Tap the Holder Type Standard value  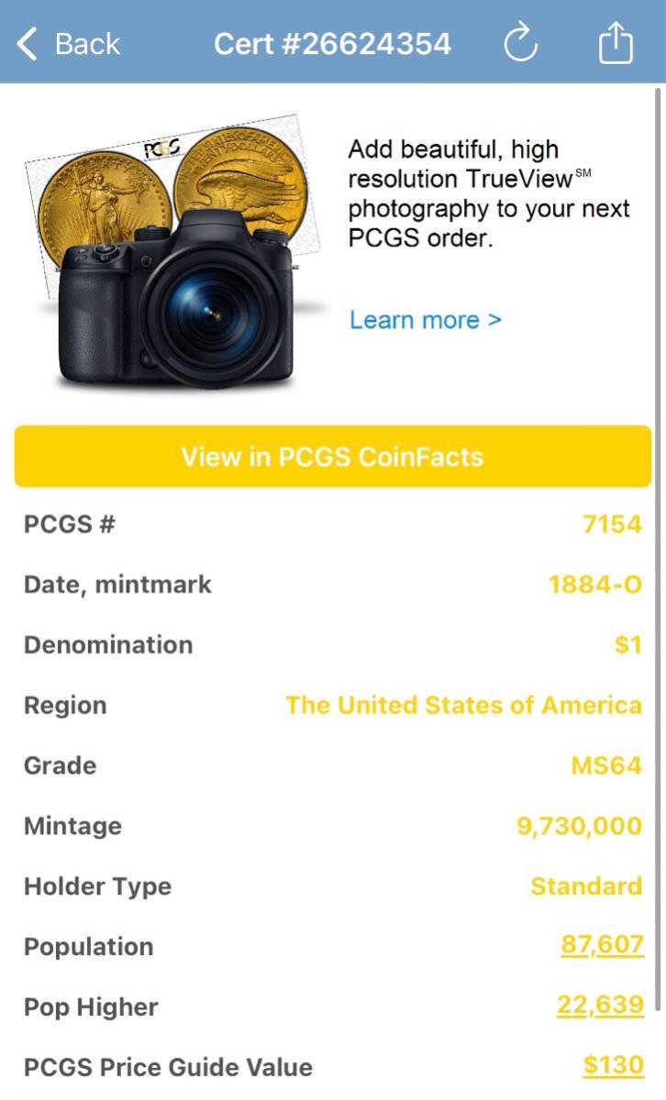coord(586,886)
